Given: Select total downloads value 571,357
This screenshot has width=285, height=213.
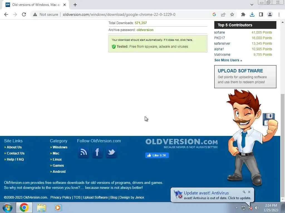Looking at the screenshot, I should [141, 23].
